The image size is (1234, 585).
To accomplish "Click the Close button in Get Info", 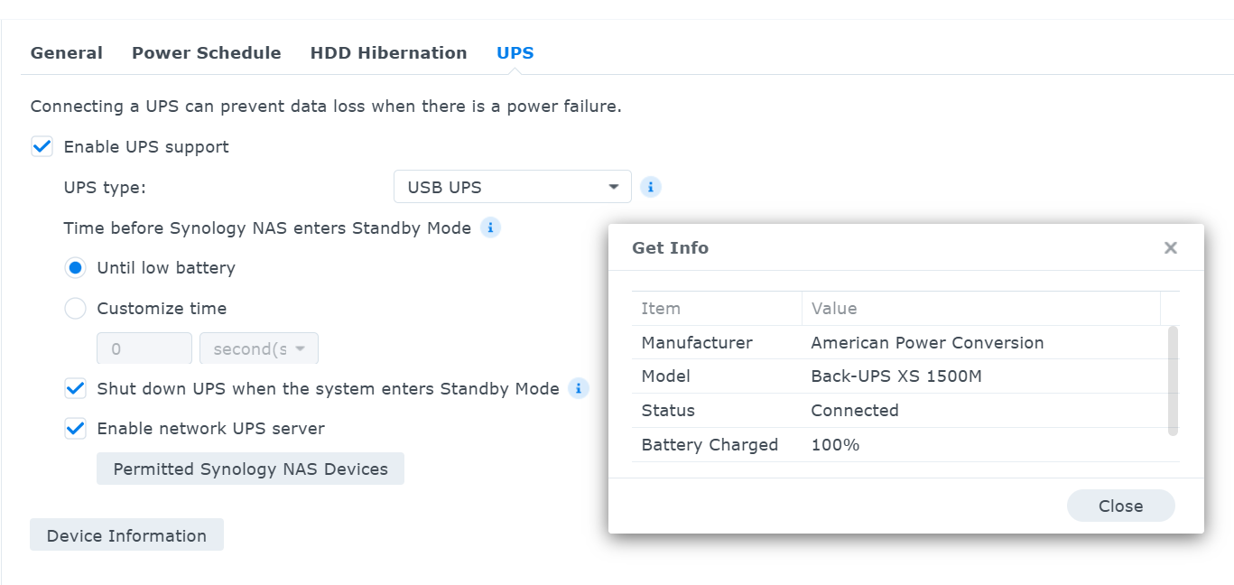I will pos(1120,506).
